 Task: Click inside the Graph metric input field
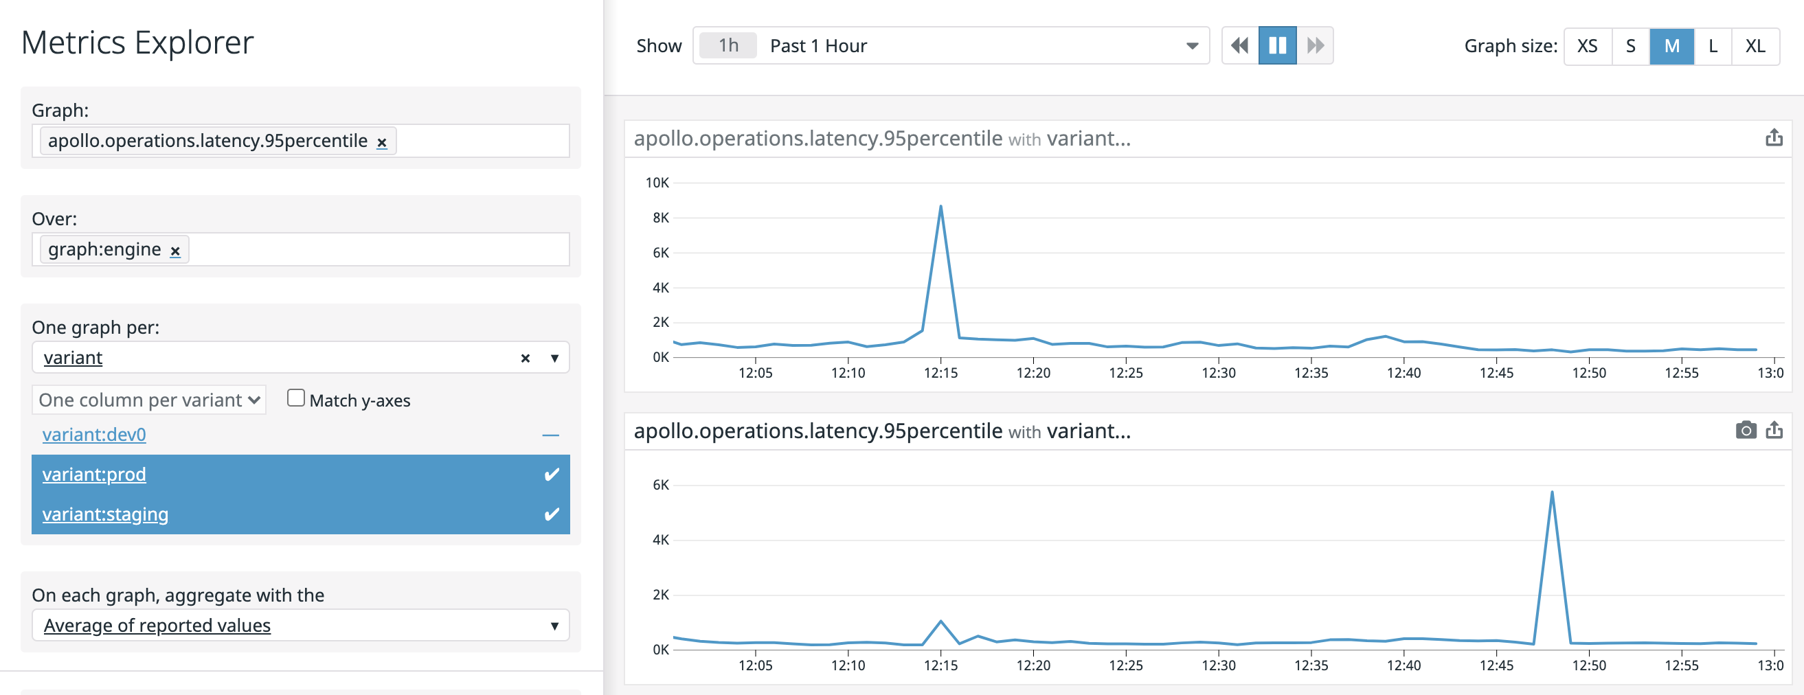(483, 141)
